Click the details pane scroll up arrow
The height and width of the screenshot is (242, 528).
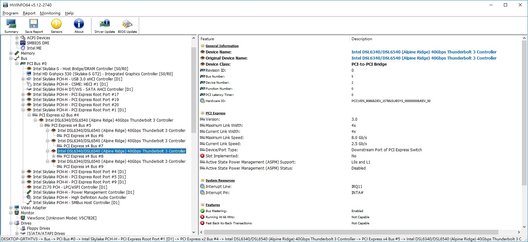[x=524, y=38]
